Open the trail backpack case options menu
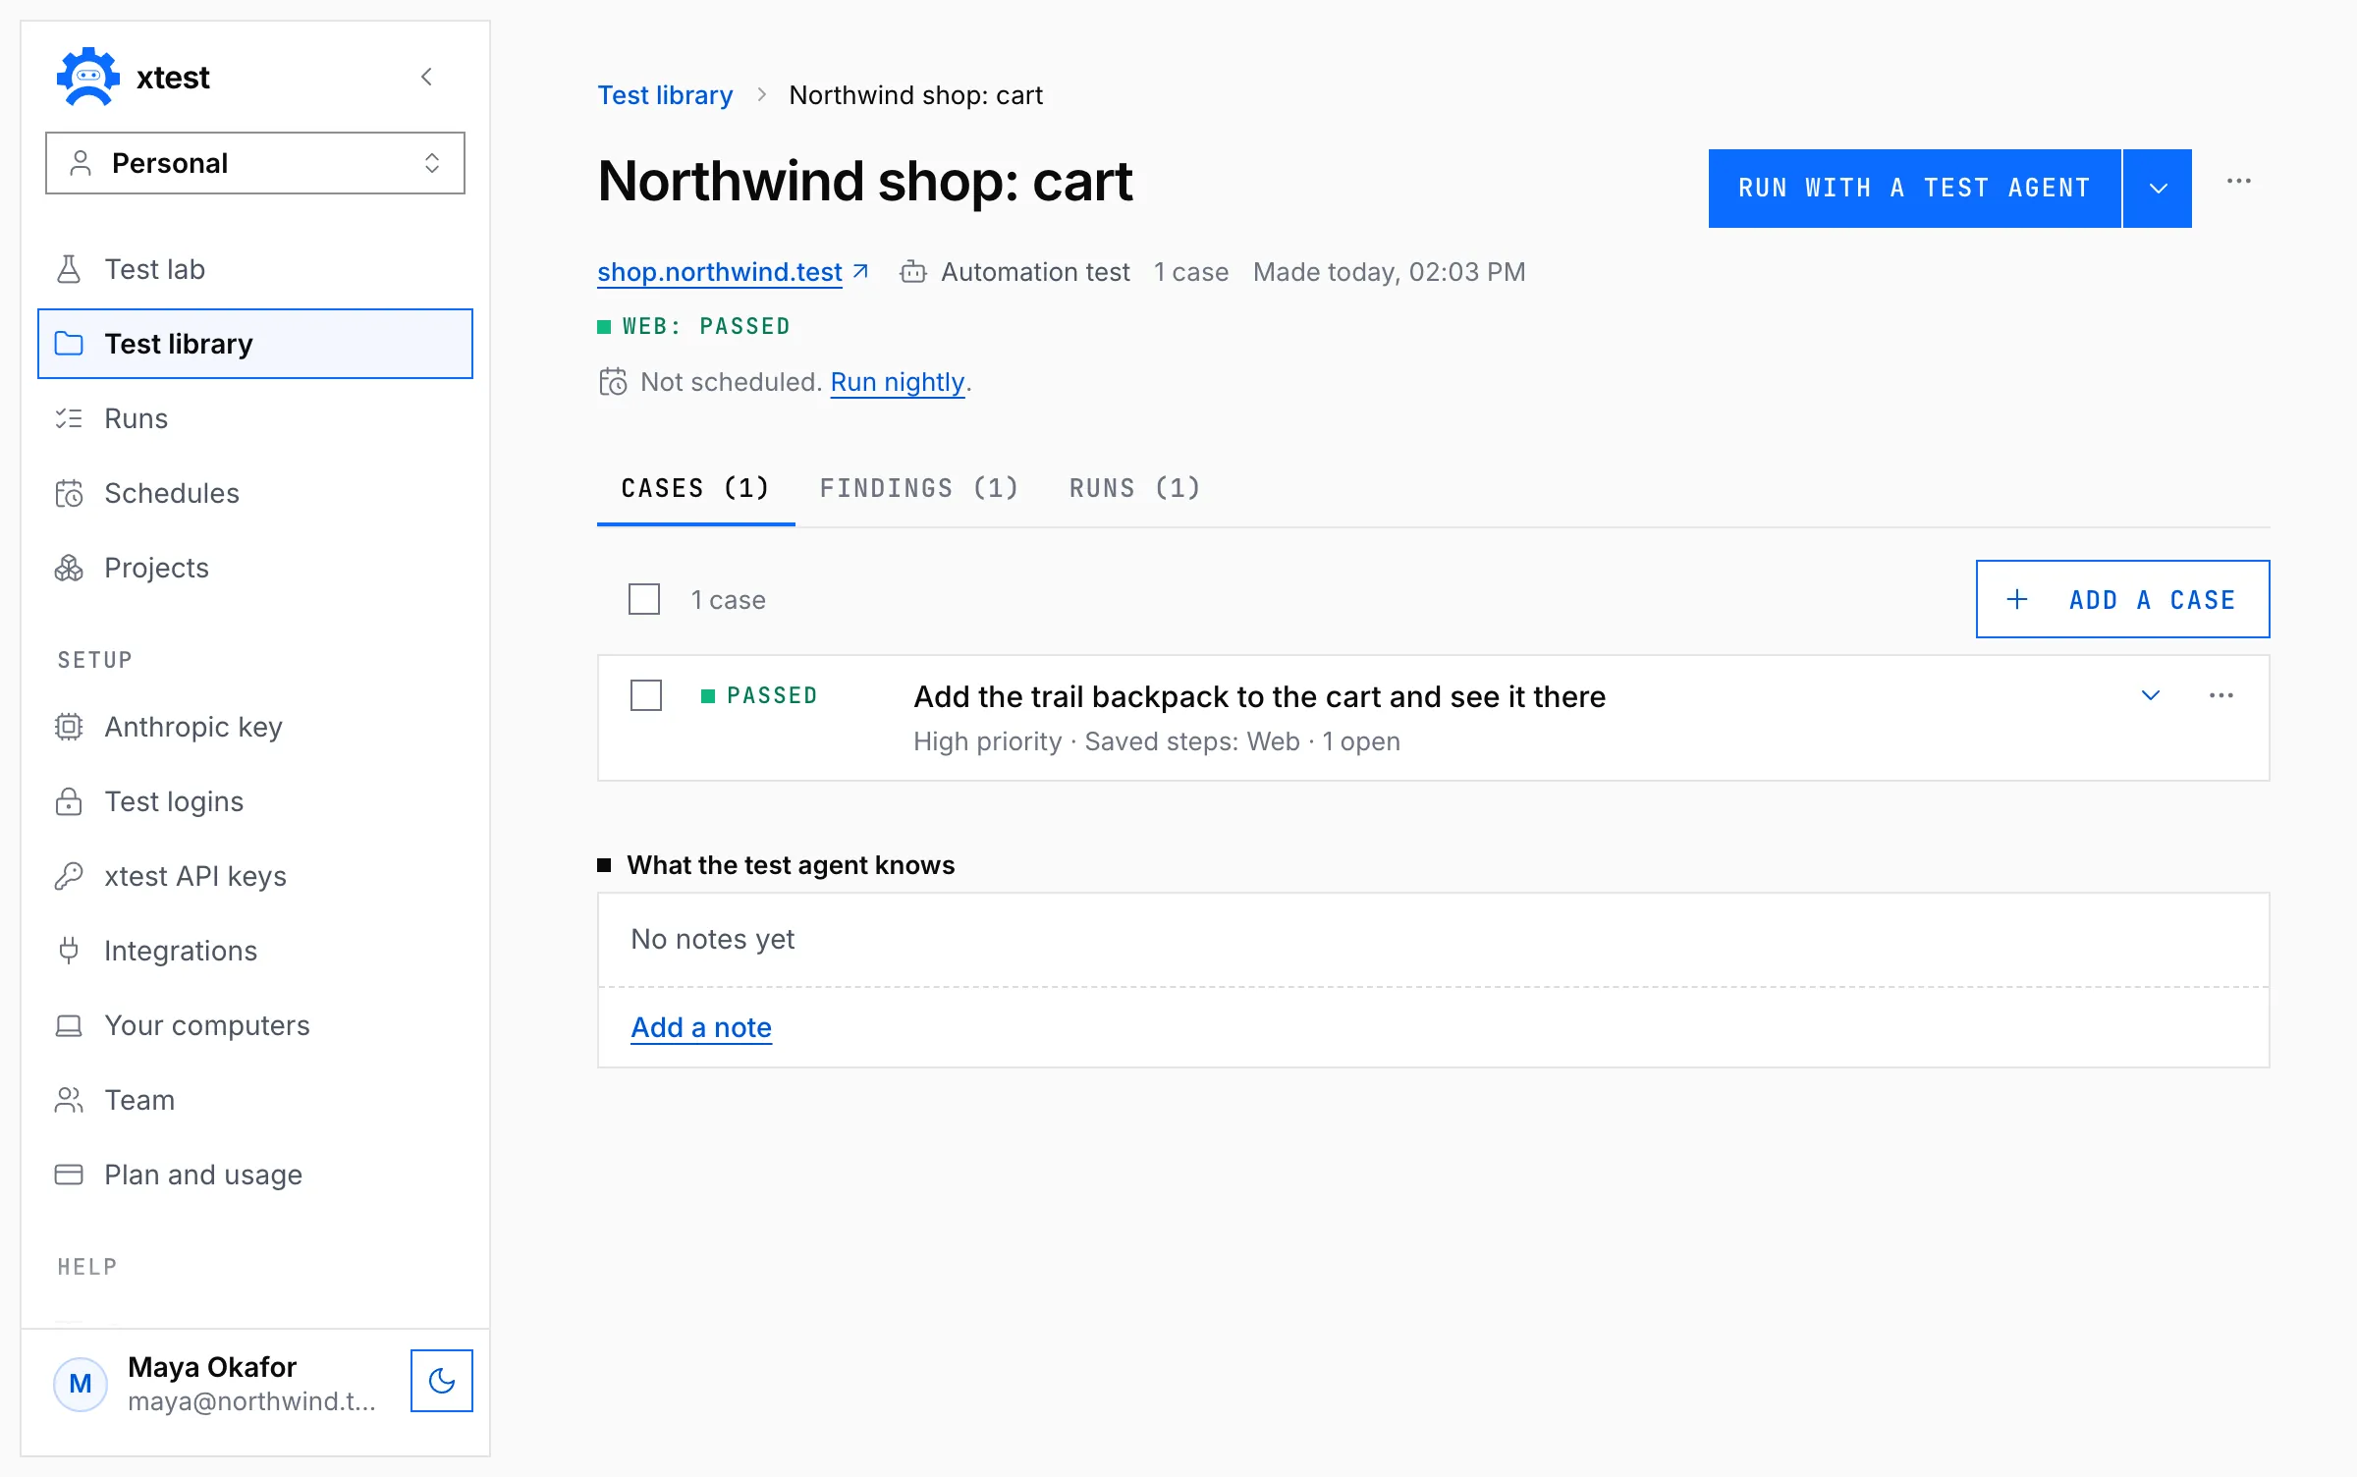The width and height of the screenshot is (2357, 1477). (x=2221, y=695)
